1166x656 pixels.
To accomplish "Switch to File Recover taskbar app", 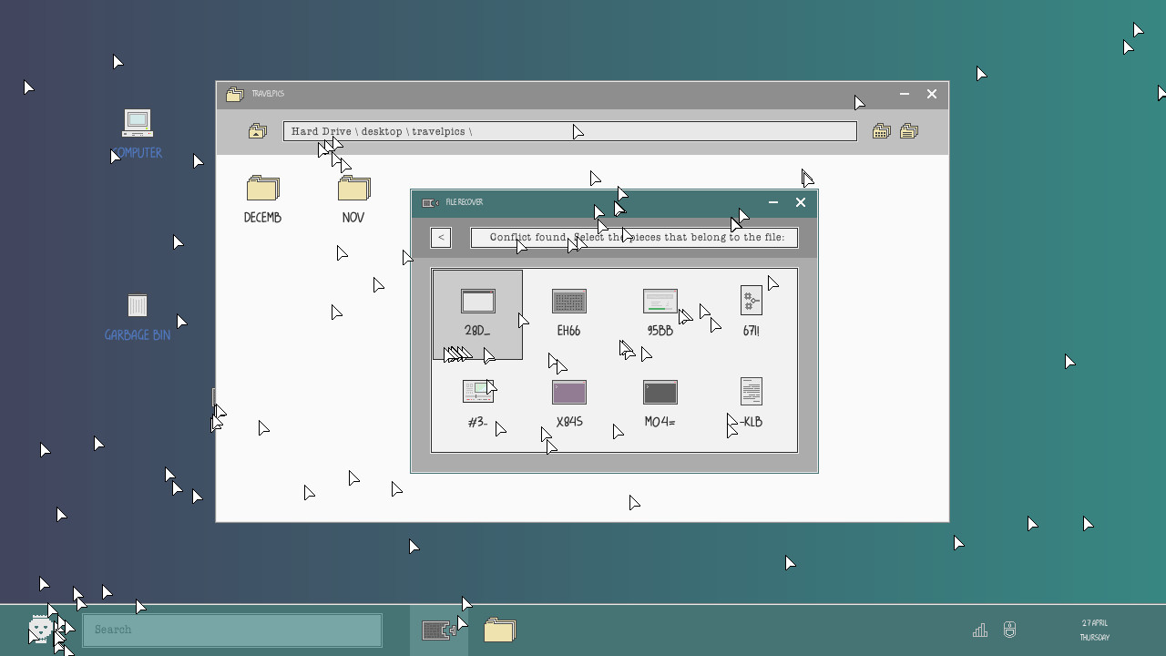I will [x=439, y=630].
